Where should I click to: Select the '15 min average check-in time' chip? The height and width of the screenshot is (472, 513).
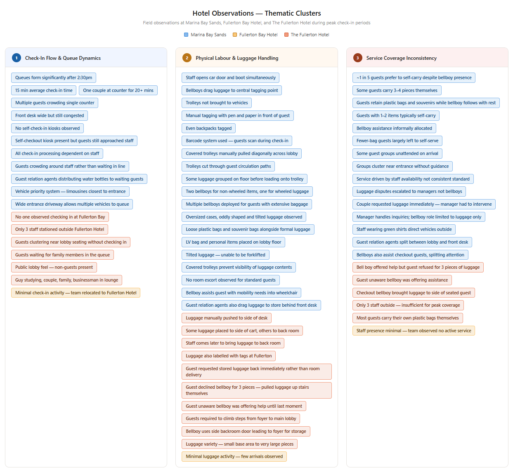[43, 90]
